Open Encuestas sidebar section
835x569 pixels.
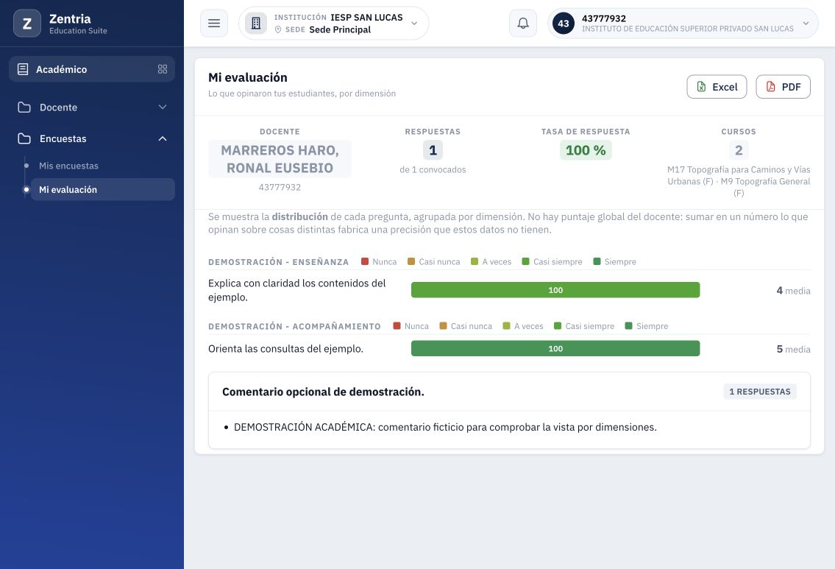pos(92,138)
